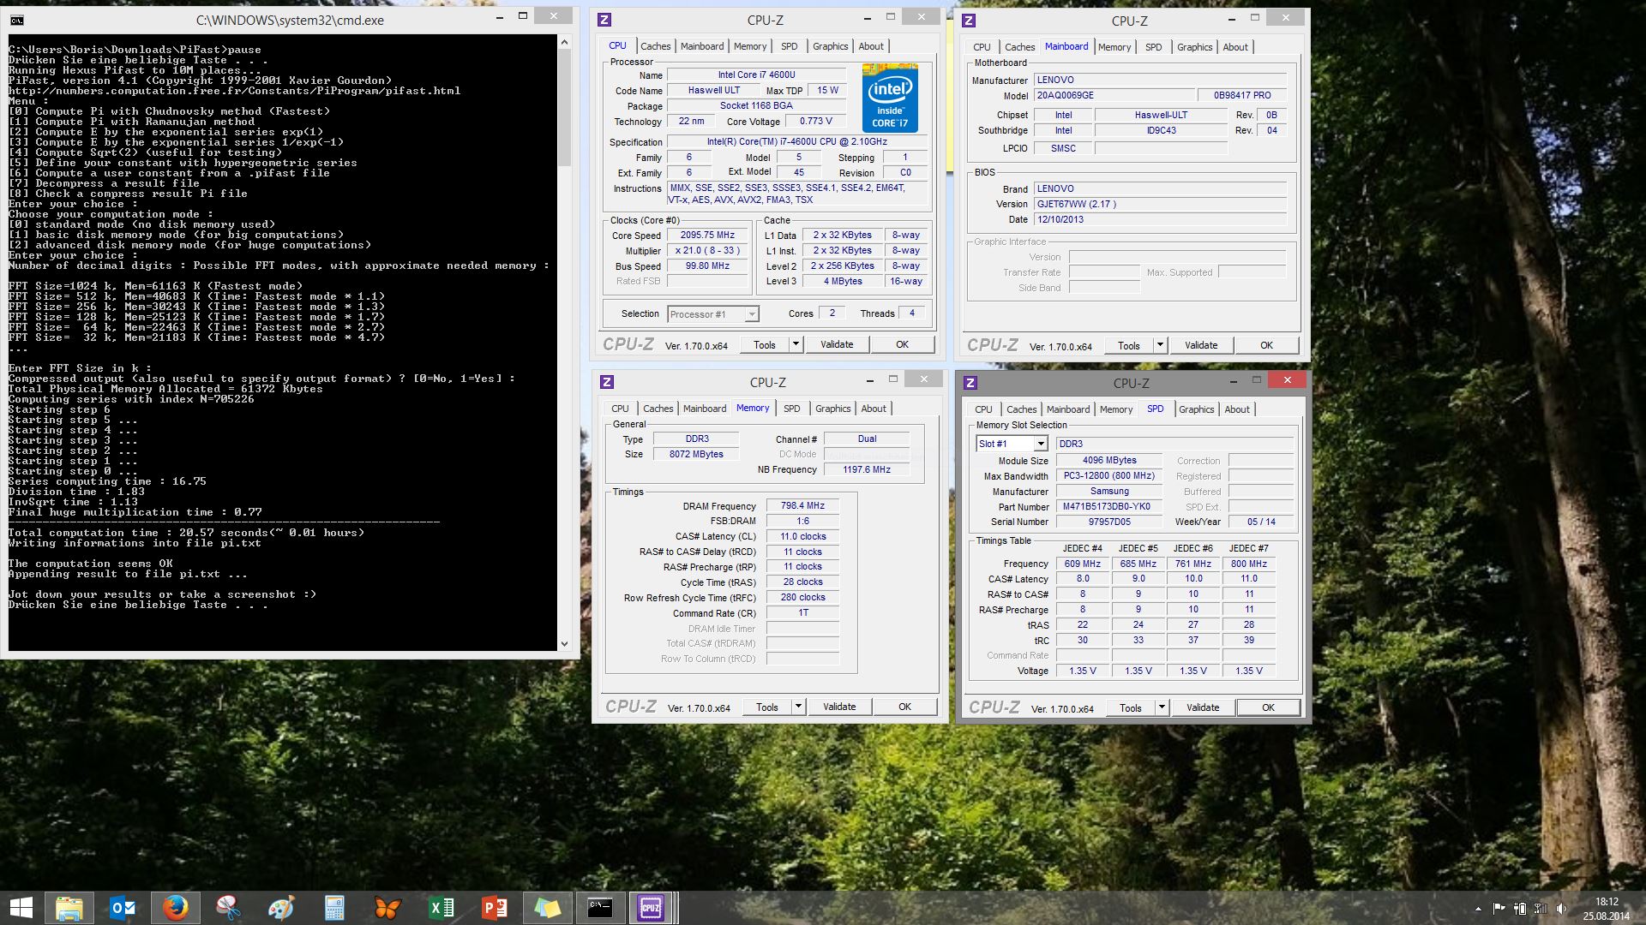The image size is (1646, 925).
Task: Open Graphics tab in the CPU window
Action: coord(831,46)
